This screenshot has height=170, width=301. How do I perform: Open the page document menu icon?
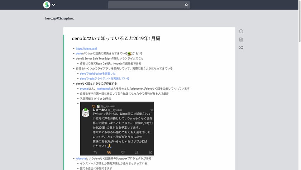(x=241, y=39)
